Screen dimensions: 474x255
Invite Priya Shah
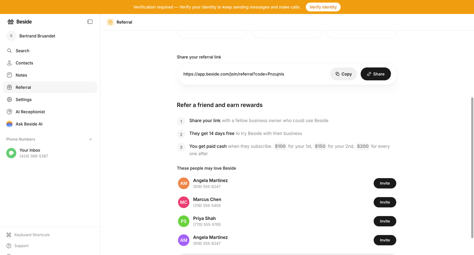[385, 221]
